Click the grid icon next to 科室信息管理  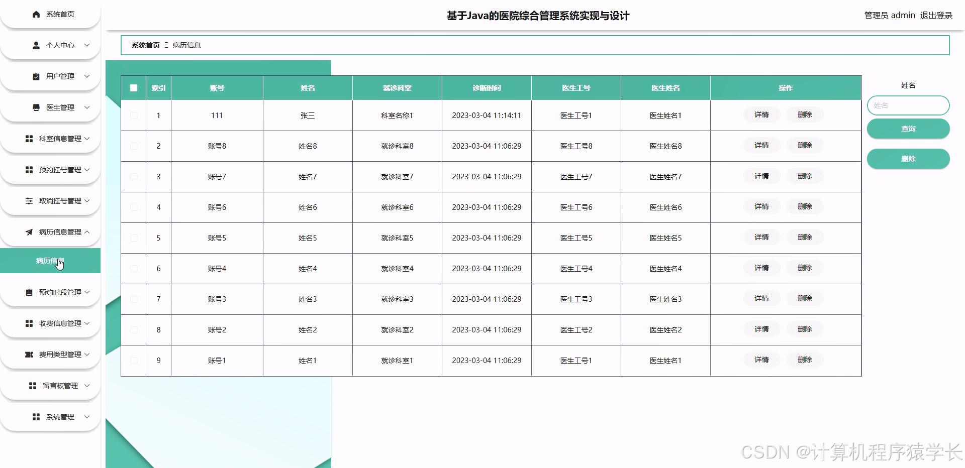point(29,139)
